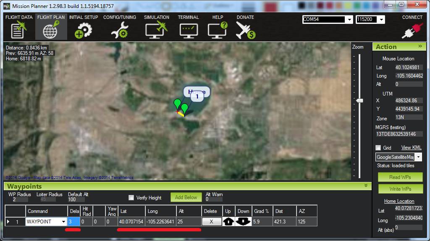430x241 pixels.
Task: Open the COM54 port dropdown
Action: [349, 20]
